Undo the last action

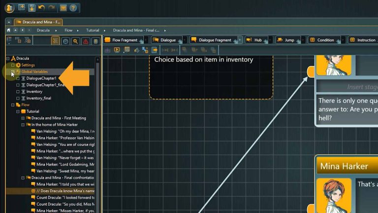click(41, 8)
